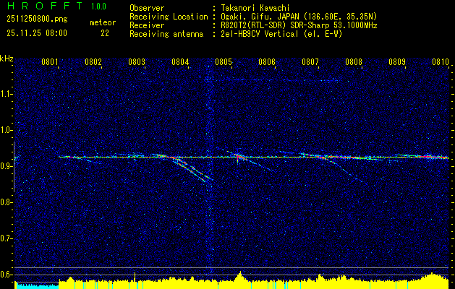Click time marker 0806
Image resolution: width=455 pixels, height=289 pixels.
pos(267,61)
